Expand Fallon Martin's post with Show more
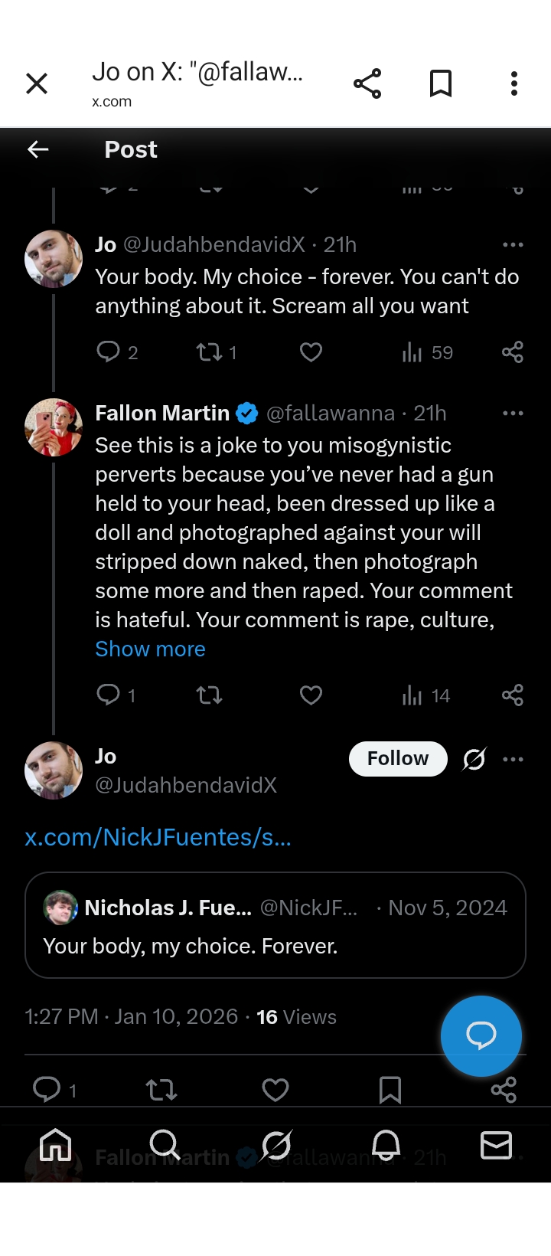The image size is (551, 1256). tap(150, 649)
